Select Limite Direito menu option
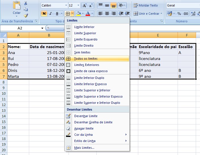200x155 pixels. (97, 46)
